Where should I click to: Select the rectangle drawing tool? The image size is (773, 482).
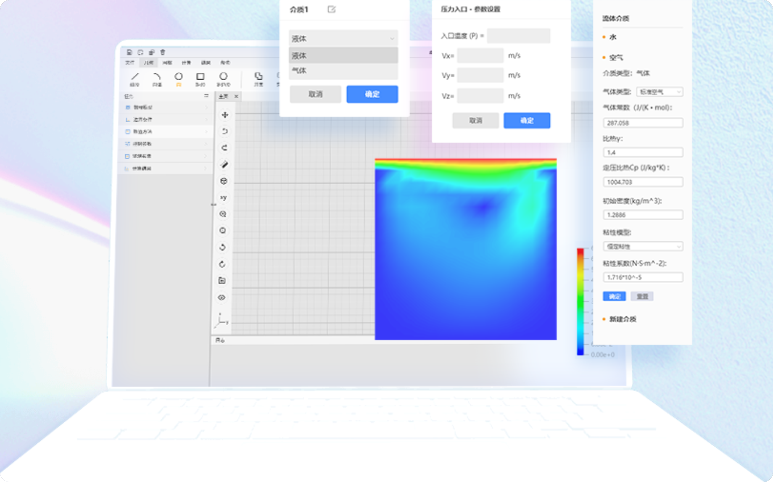[x=201, y=79]
